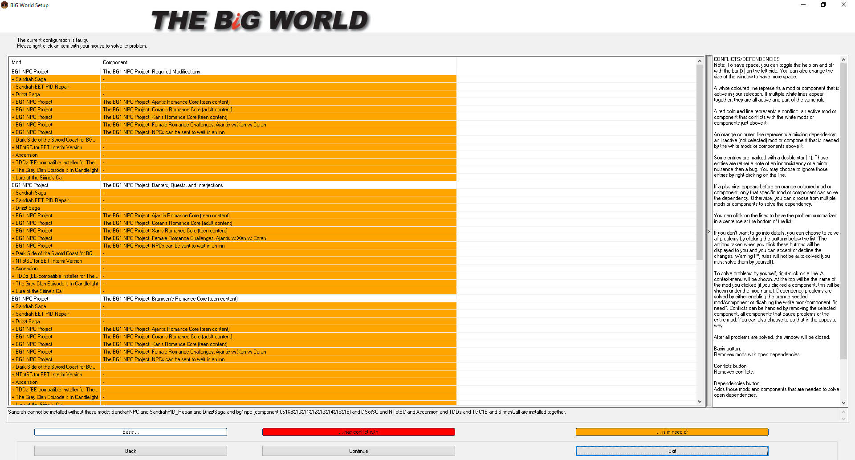Image resolution: width=855 pixels, height=460 pixels.
Task: Click the Continue button
Action: [358, 451]
